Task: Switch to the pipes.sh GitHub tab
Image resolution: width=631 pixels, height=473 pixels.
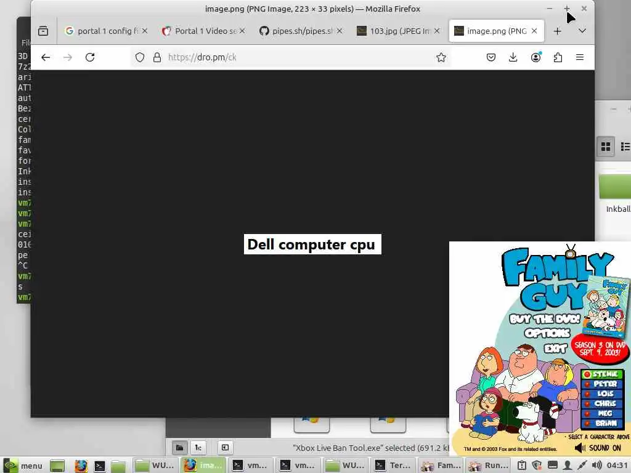Action: tap(297, 31)
